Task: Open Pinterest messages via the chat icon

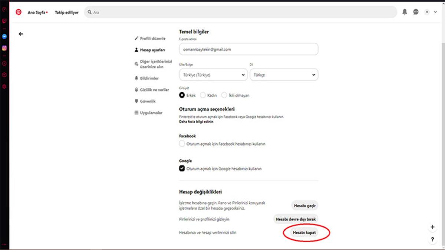Action: pos(415,12)
